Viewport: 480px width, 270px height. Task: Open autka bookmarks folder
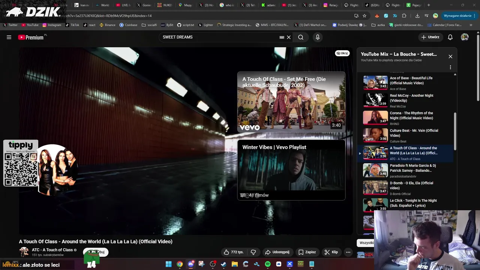point(378,25)
